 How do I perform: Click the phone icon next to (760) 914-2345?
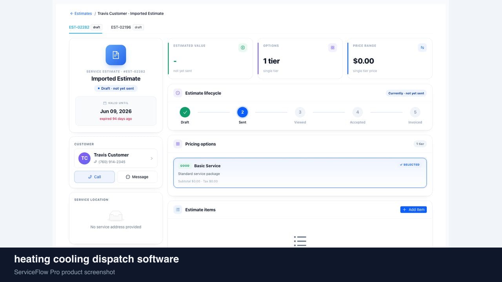pos(95,162)
